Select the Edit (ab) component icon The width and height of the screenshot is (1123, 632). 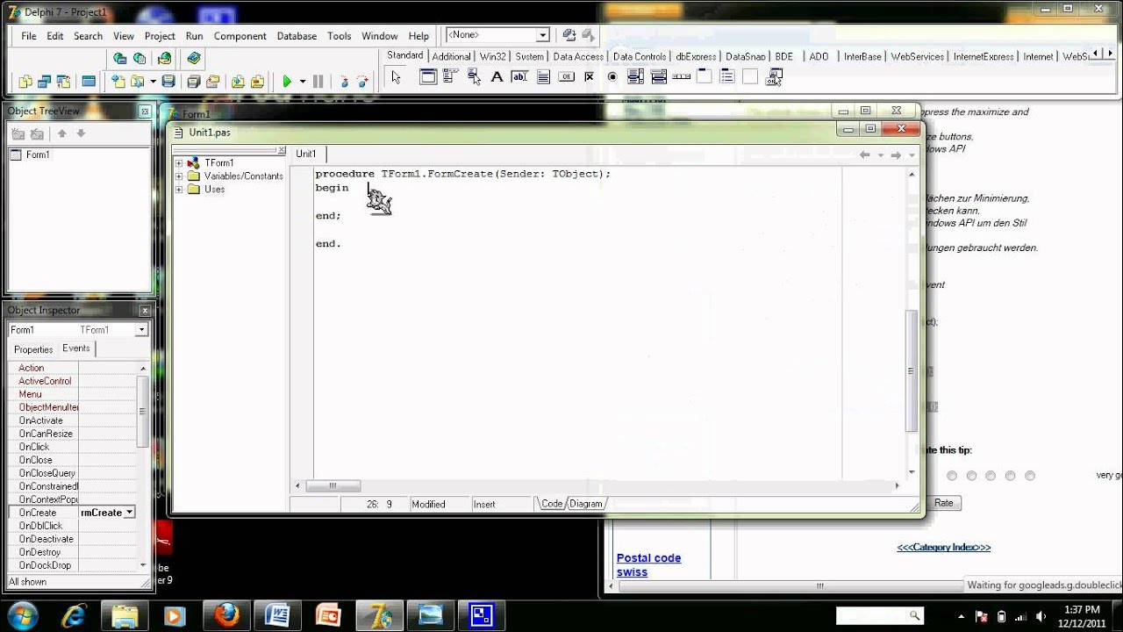[519, 77]
